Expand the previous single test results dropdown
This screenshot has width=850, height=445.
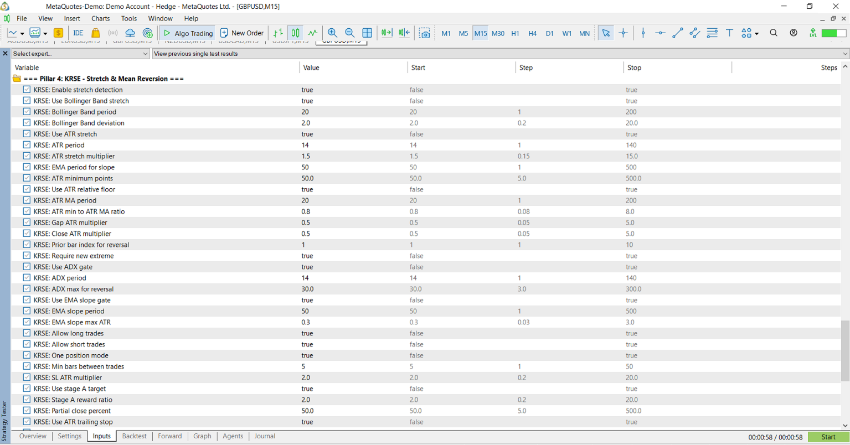tap(845, 54)
